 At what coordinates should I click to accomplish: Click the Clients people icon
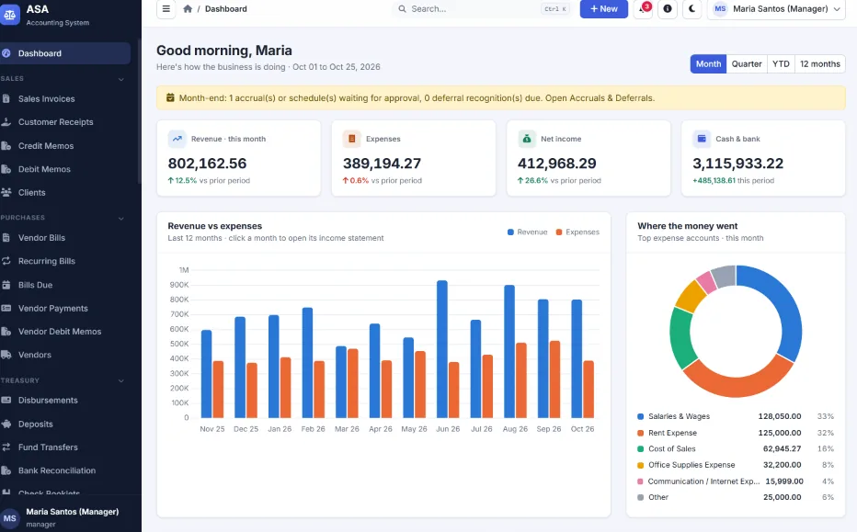point(6,192)
